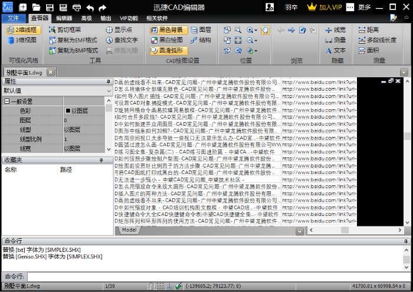413x292 pixels.
Task: Click the 文本 text hide tool
Action: pos(335,50)
